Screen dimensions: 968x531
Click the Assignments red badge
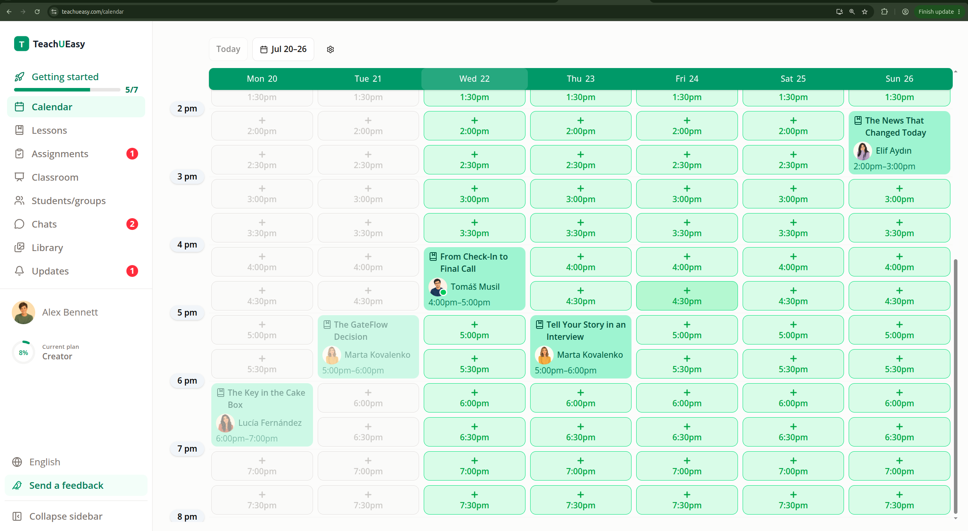pos(132,154)
